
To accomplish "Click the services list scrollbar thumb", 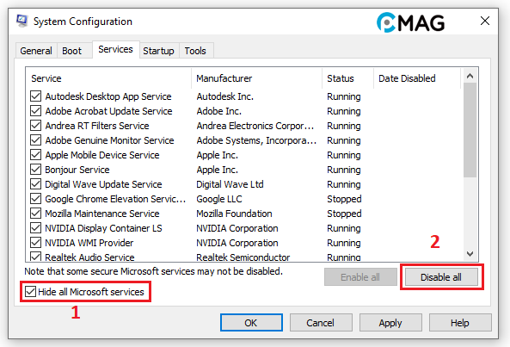I will (x=470, y=130).
